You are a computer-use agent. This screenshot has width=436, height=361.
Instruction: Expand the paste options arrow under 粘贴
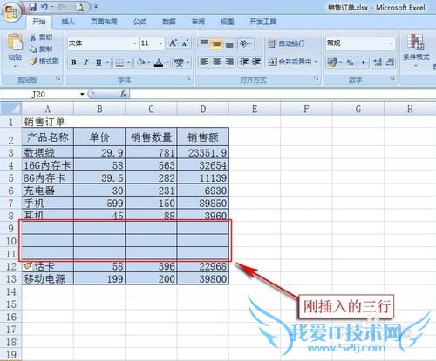(15, 66)
